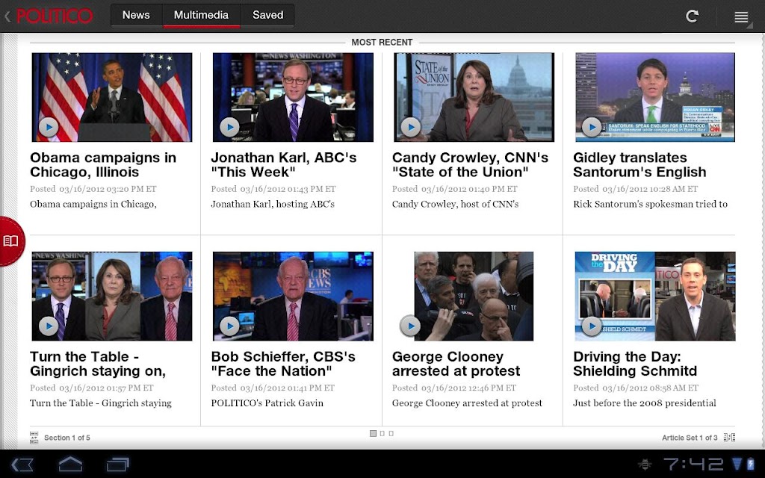Image resolution: width=765 pixels, height=478 pixels.
Task: Select the Multimedia tab
Action: [201, 15]
